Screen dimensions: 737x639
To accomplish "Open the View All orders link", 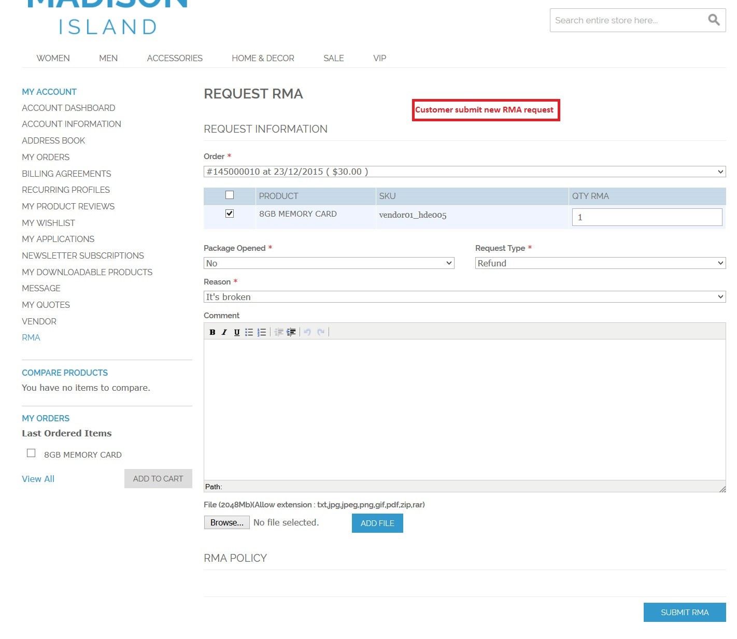I will 38,479.
